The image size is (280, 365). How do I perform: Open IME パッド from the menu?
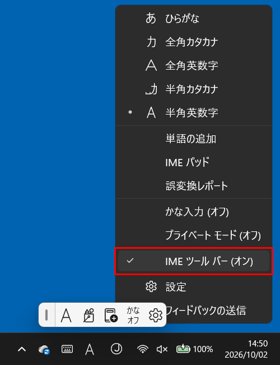pyautogui.click(x=194, y=162)
